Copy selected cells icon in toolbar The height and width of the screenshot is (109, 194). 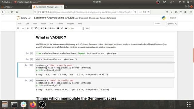tap(32, 28)
